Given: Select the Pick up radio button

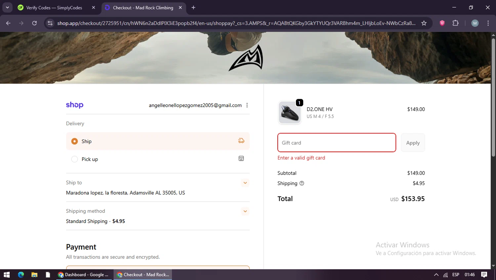Looking at the screenshot, I should click(x=75, y=159).
